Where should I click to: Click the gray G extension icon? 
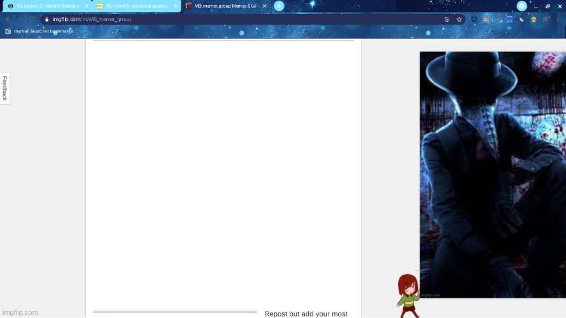point(486,20)
